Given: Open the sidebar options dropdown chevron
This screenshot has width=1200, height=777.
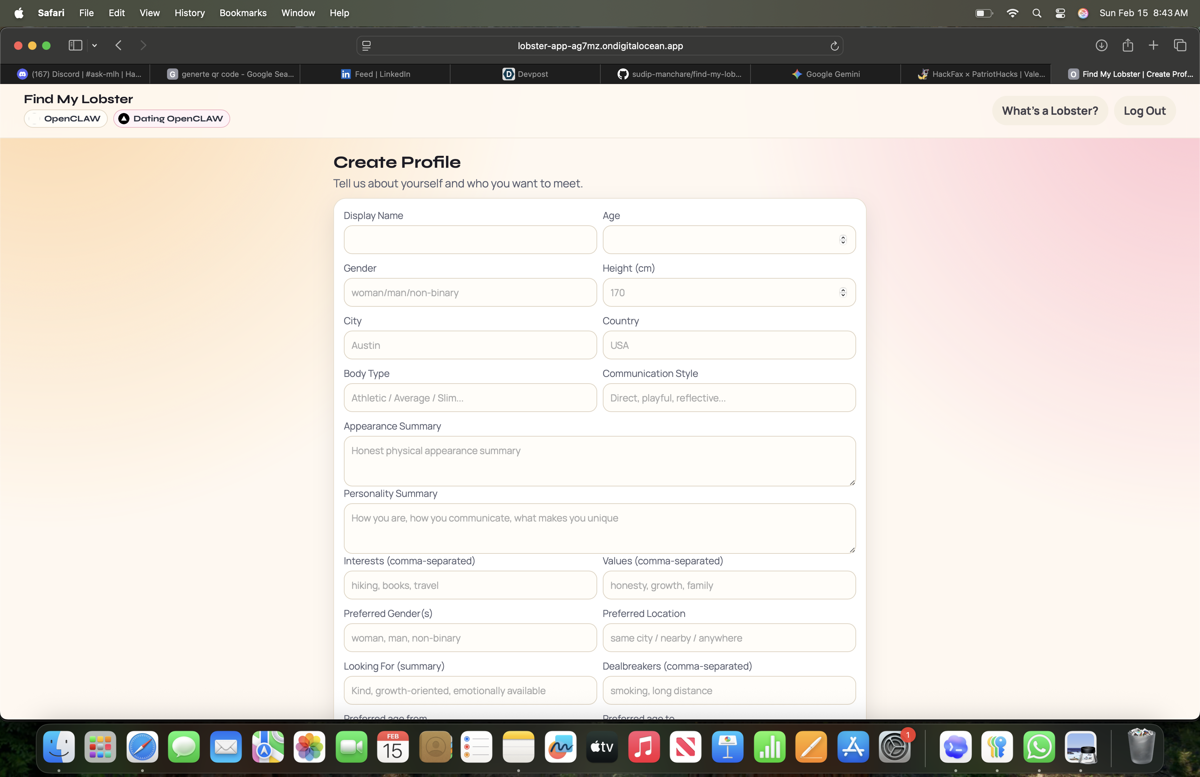Looking at the screenshot, I should 94,45.
